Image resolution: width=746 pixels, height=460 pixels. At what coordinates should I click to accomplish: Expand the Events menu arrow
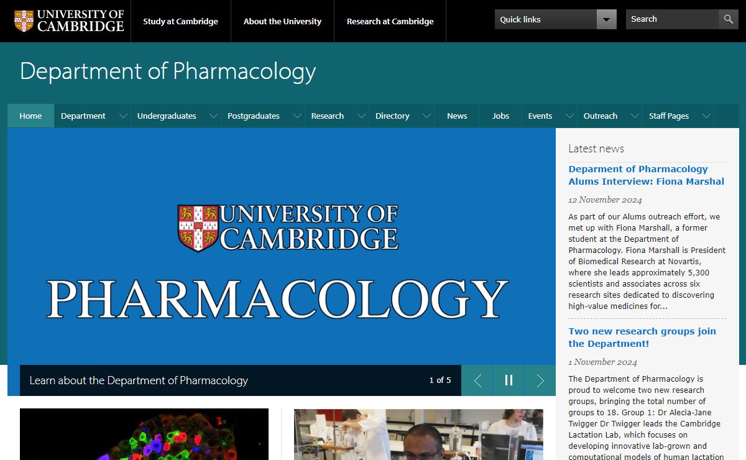click(569, 116)
